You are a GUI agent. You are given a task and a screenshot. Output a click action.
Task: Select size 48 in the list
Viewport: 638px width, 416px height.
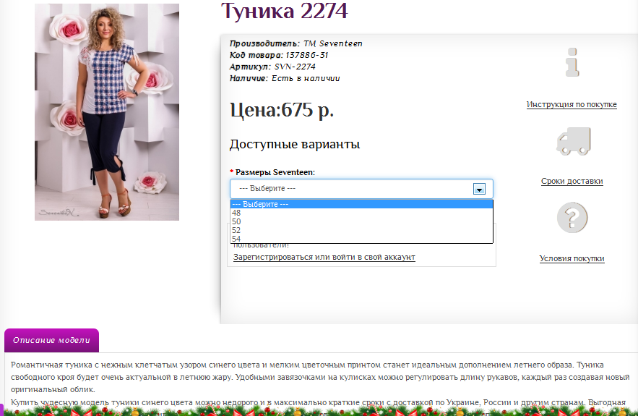coord(361,213)
